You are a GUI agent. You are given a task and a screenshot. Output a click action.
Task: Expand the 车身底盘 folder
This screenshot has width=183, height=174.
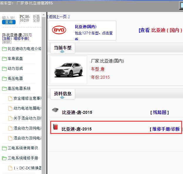tap(15, 58)
